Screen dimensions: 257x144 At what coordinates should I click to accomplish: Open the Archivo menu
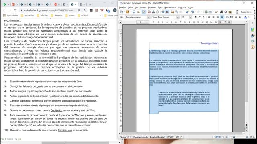pyautogui.click(x=122, y=8)
